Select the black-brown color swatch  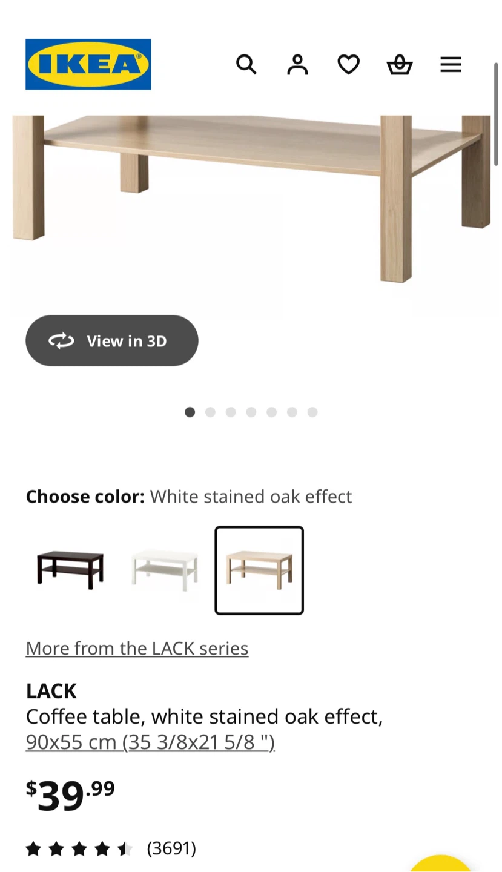coord(70,570)
